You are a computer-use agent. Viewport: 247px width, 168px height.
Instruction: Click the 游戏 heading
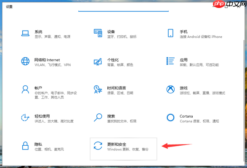click(184, 88)
